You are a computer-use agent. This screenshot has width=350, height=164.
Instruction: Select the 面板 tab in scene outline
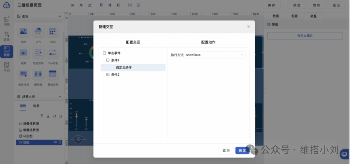tap(23, 106)
